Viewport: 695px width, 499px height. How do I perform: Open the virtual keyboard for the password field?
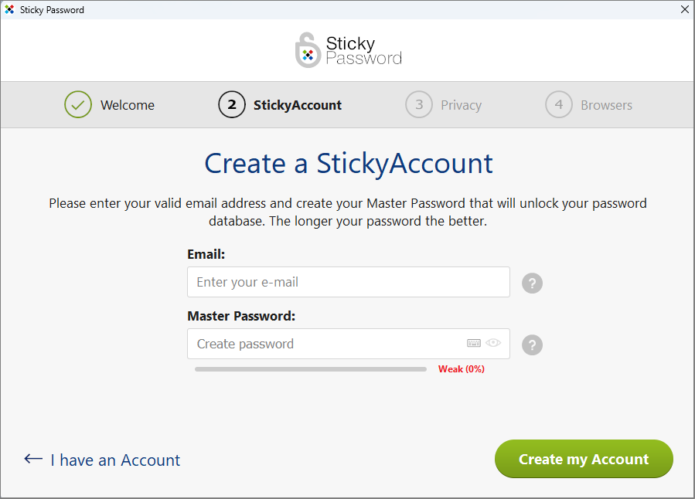tap(473, 342)
